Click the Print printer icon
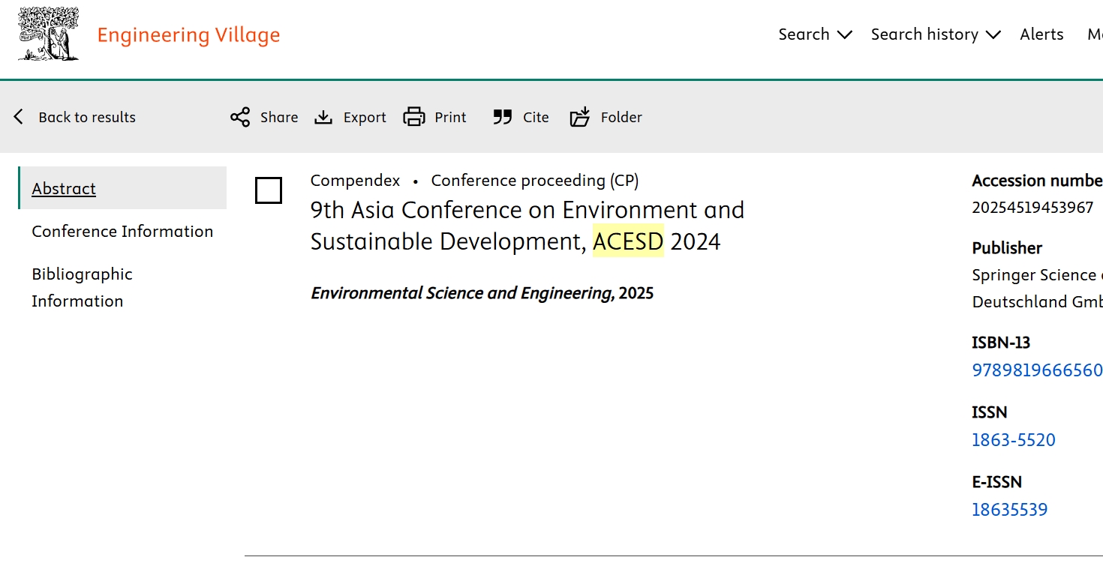Image resolution: width=1103 pixels, height=578 pixels. point(414,117)
